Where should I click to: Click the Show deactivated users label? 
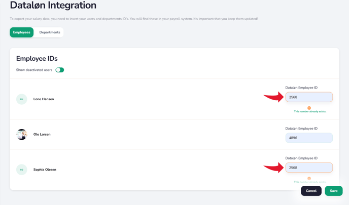[34, 70]
